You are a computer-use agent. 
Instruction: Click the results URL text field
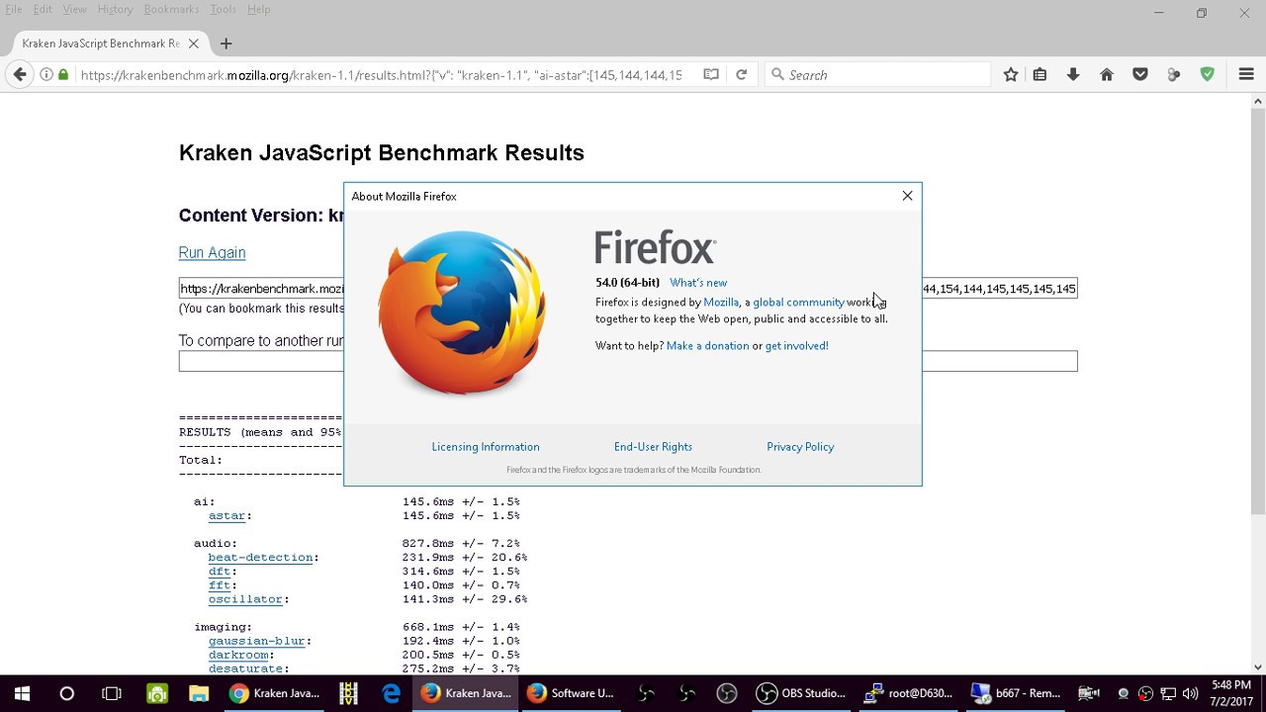click(x=628, y=289)
